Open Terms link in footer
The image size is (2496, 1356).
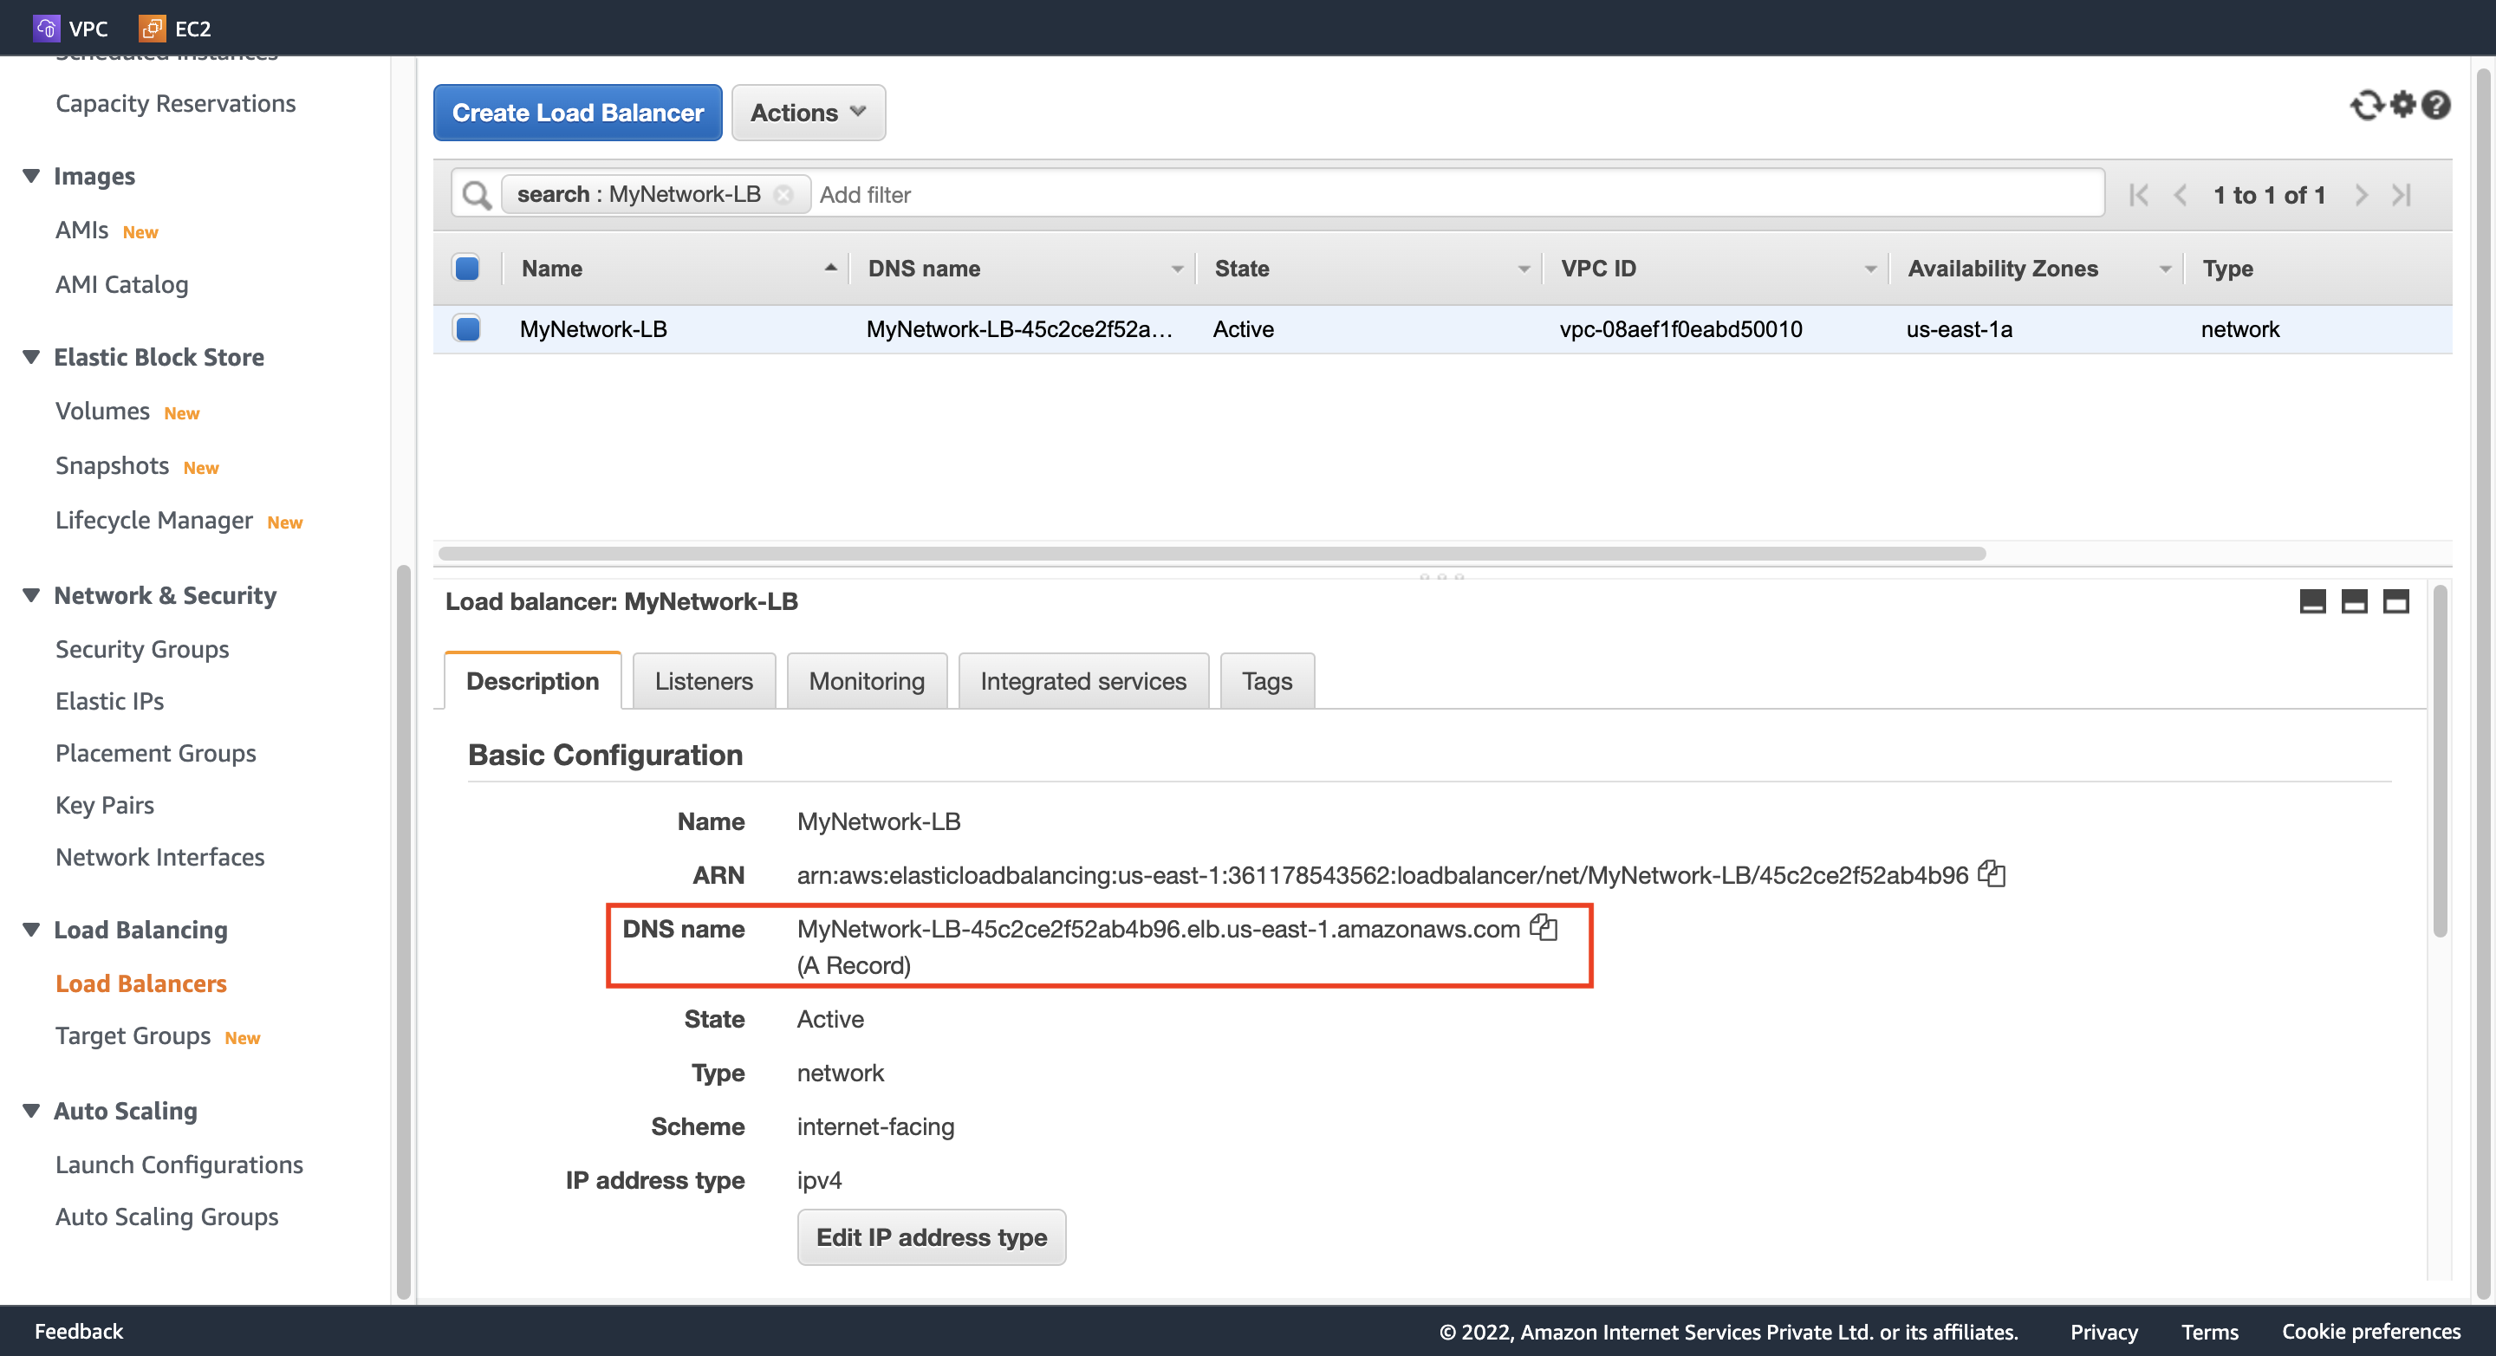coord(2209,1332)
